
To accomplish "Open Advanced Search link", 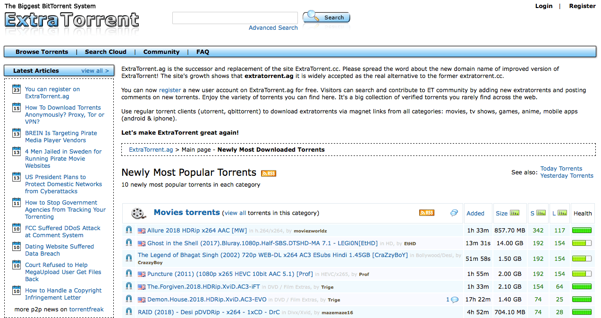I will click(273, 28).
